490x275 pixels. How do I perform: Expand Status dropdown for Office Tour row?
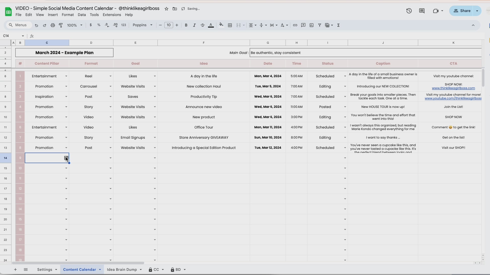point(345,127)
